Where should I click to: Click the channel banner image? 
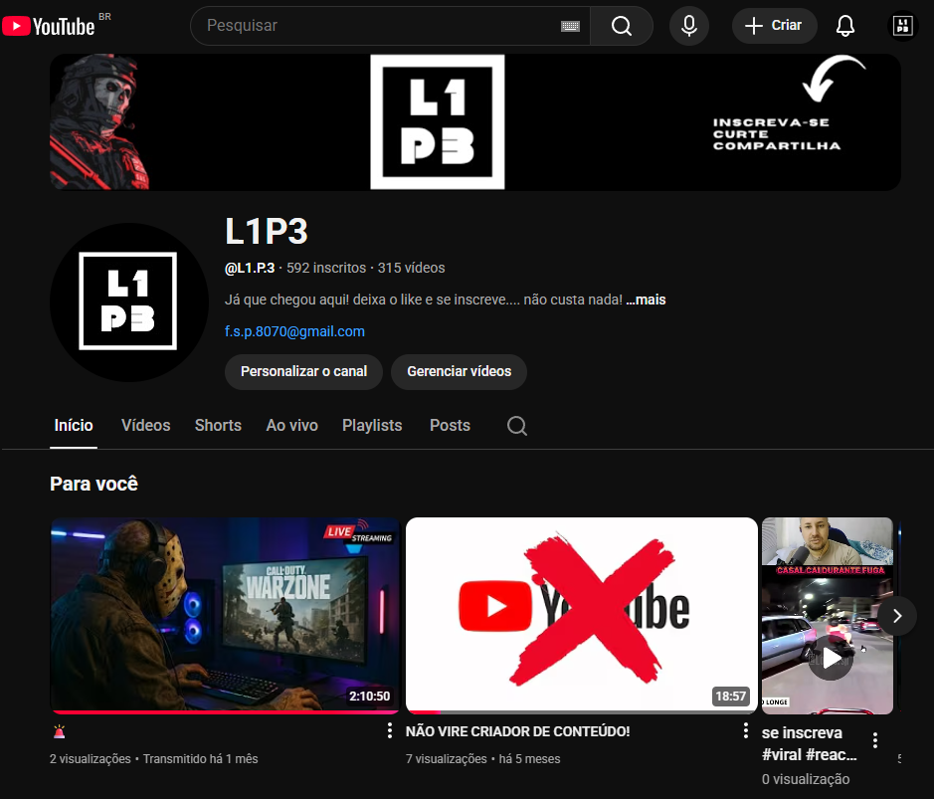pyautogui.click(x=475, y=122)
